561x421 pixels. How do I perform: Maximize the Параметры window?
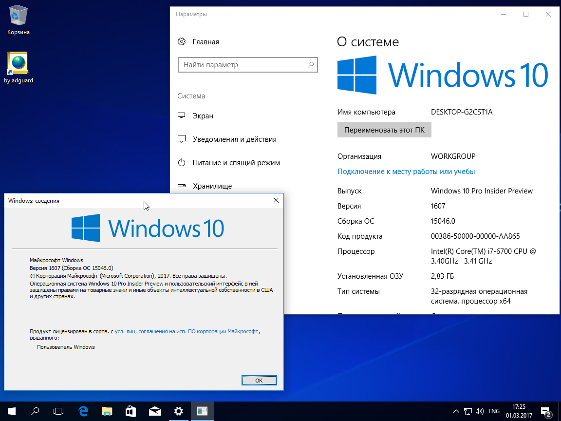526,14
